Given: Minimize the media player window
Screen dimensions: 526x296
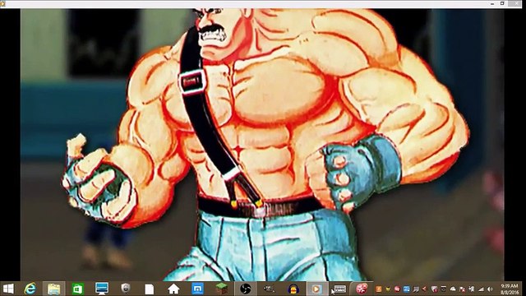Looking at the screenshot, I should pyautogui.click(x=492, y=3).
